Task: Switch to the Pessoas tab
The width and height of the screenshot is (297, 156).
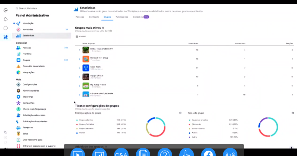Action: 80,17
